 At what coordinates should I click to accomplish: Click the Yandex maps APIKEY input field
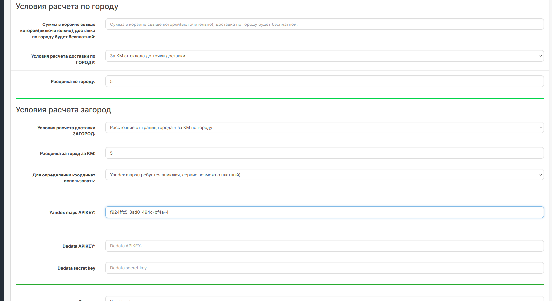(x=324, y=212)
